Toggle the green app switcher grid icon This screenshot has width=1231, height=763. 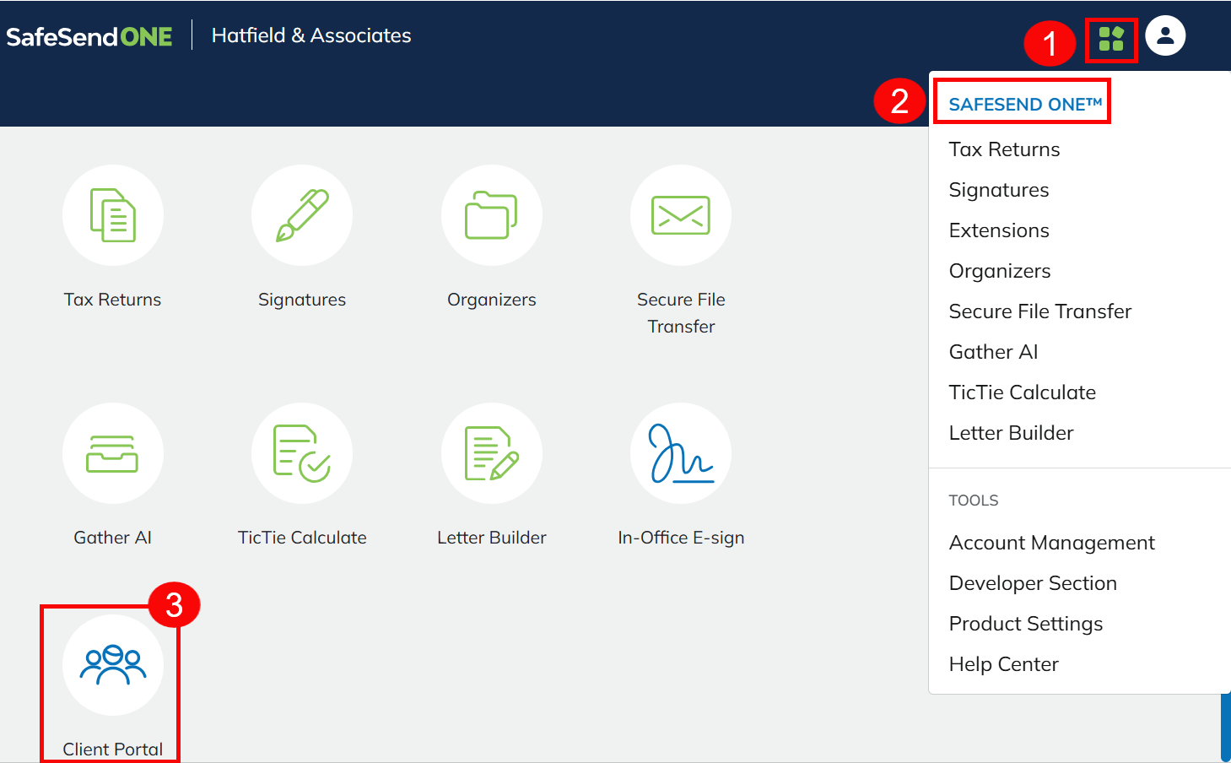click(x=1111, y=39)
